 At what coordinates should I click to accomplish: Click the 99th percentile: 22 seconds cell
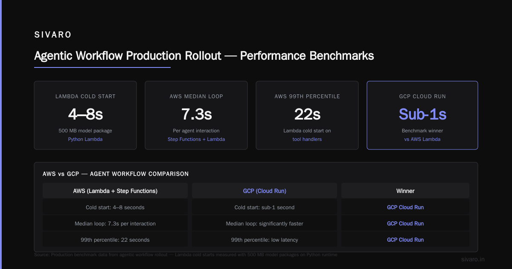115,240
